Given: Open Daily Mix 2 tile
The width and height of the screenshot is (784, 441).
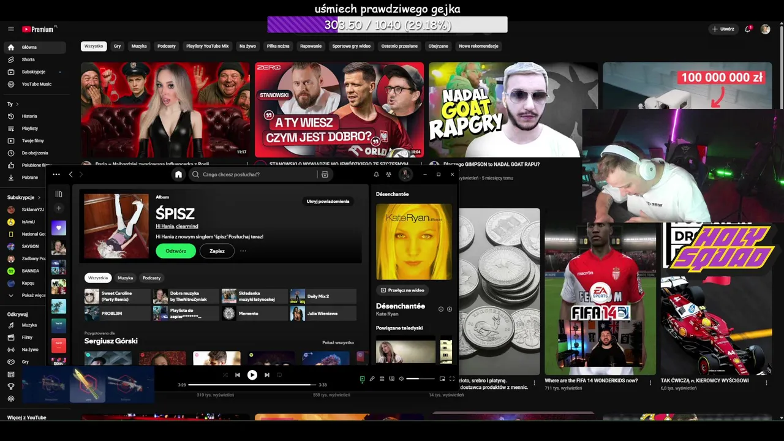Looking at the screenshot, I should (x=323, y=296).
